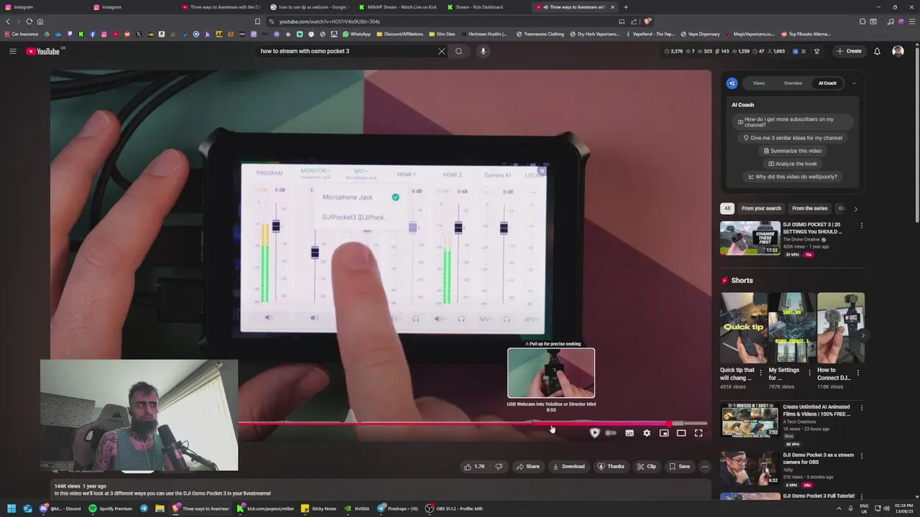
Task: Switch to miniplayer mode
Action: 664,433
